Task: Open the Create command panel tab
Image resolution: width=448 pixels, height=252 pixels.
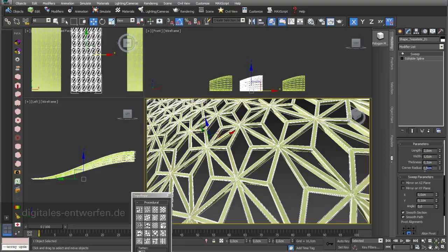Action: tap(400, 31)
